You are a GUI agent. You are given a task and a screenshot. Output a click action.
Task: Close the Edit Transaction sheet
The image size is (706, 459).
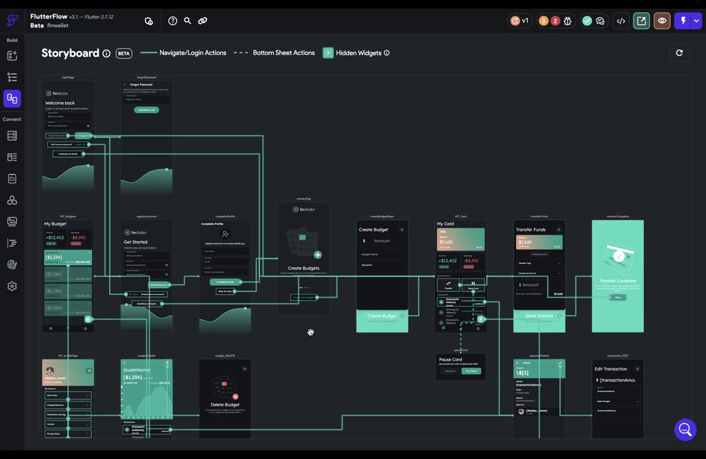click(x=638, y=369)
